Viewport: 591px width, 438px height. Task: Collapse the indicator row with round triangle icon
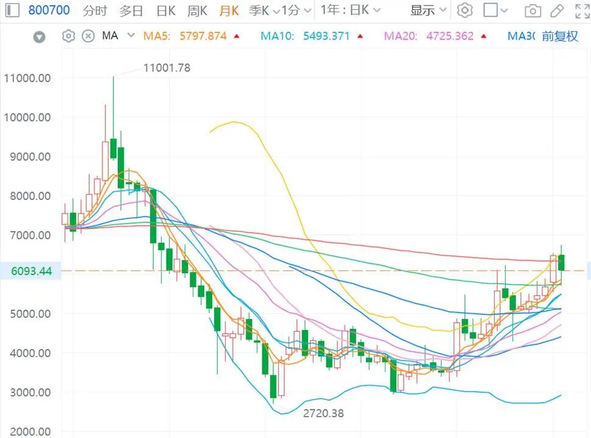39,37
